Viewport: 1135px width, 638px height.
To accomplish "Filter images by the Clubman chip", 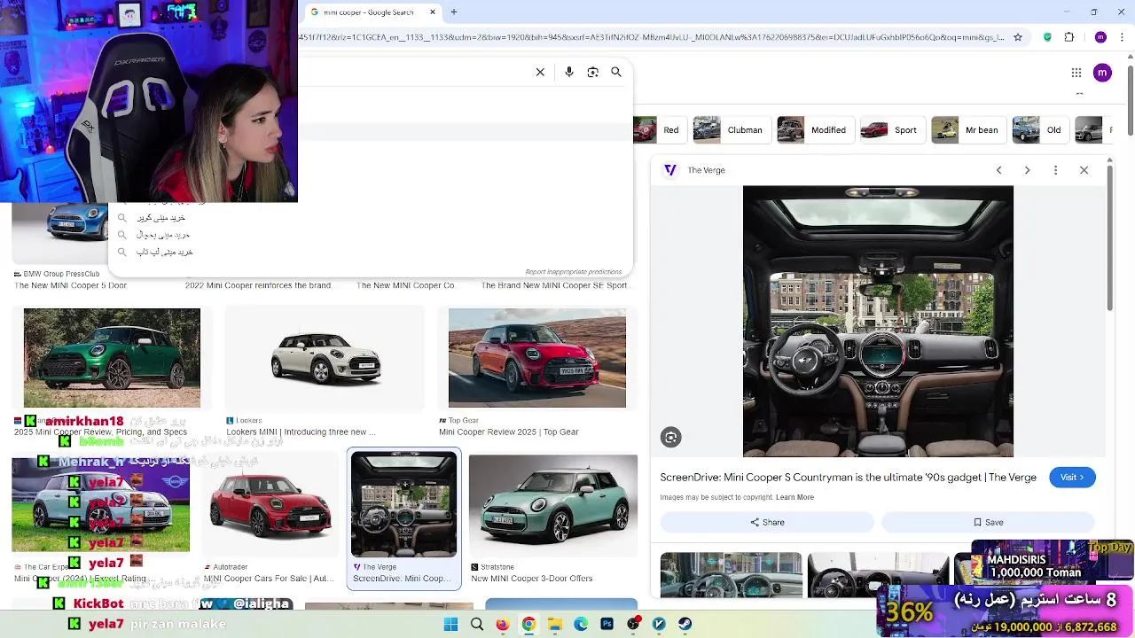I will point(731,130).
